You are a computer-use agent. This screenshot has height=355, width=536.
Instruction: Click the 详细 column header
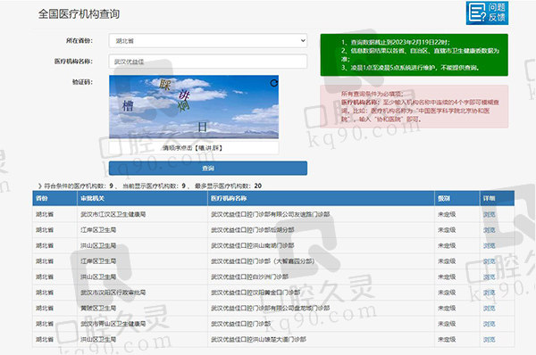click(497, 198)
